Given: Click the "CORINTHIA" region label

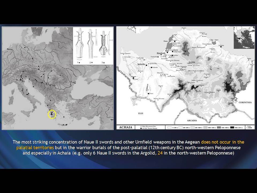Looking at the screenshot, I should tap(245, 102).
